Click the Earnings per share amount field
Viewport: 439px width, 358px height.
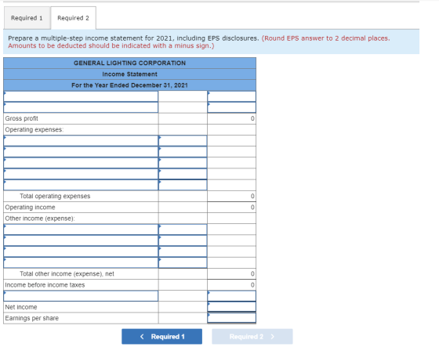click(231, 318)
